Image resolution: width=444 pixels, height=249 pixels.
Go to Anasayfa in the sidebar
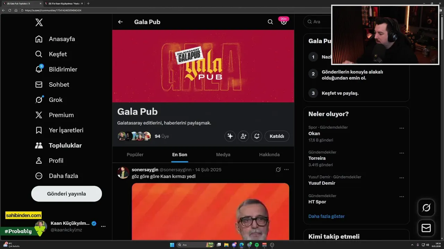pos(55,39)
